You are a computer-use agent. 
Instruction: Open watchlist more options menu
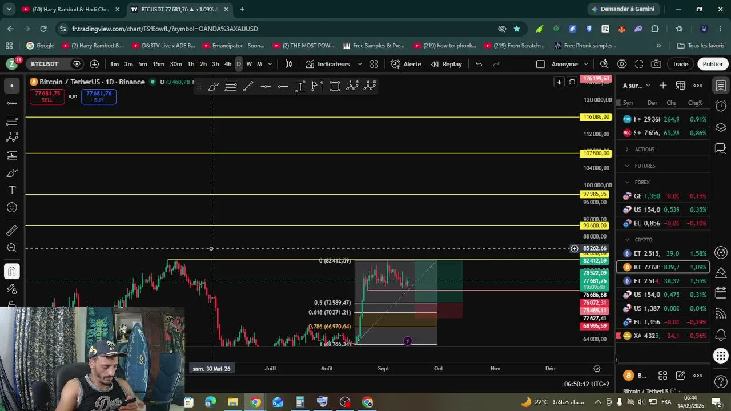698,86
